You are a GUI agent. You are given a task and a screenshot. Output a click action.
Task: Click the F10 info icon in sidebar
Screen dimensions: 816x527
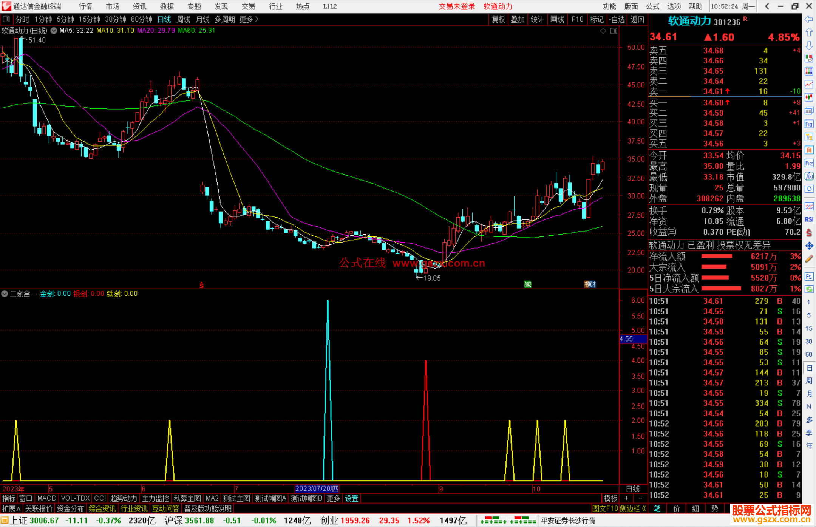click(x=809, y=124)
